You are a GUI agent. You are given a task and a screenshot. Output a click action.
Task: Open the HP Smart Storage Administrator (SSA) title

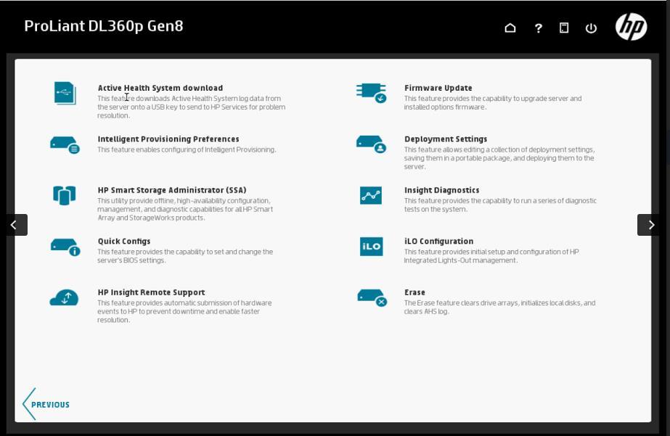(172, 190)
